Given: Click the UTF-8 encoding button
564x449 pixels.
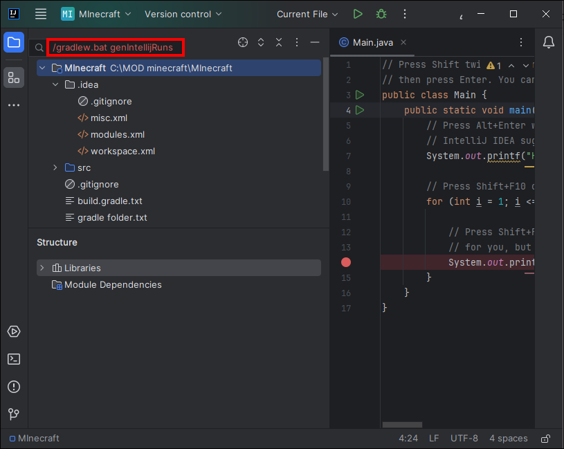Looking at the screenshot, I should [x=464, y=439].
